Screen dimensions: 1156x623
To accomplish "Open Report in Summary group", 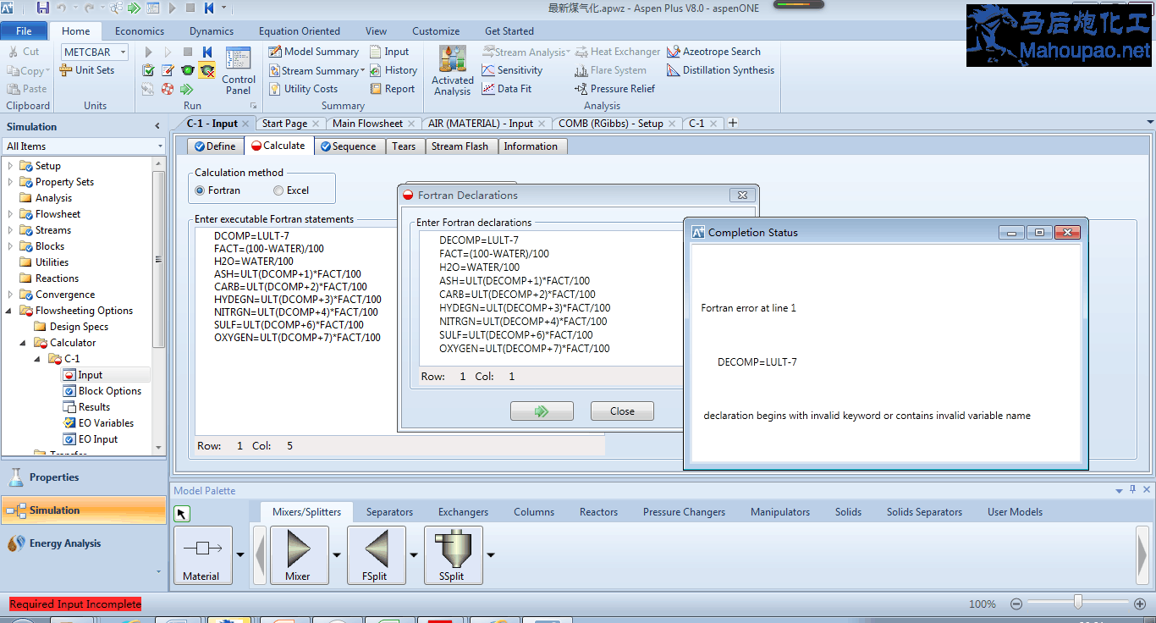I will tap(393, 89).
